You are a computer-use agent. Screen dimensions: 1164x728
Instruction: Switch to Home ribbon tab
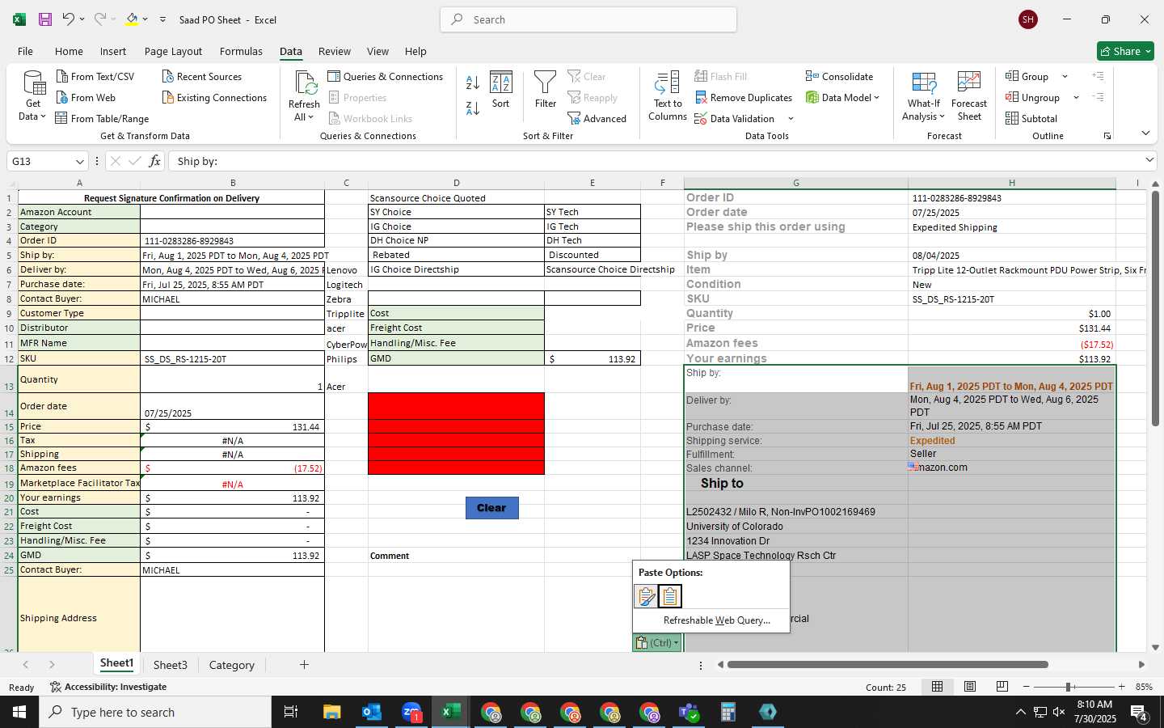click(x=69, y=51)
